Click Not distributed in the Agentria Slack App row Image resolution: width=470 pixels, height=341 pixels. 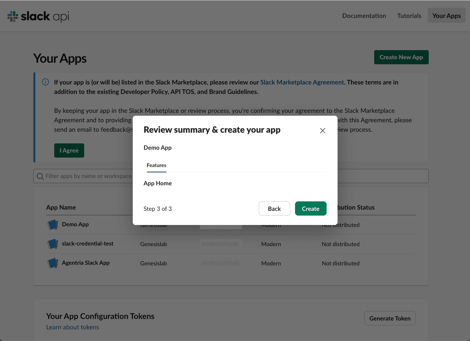click(x=340, y=263)
